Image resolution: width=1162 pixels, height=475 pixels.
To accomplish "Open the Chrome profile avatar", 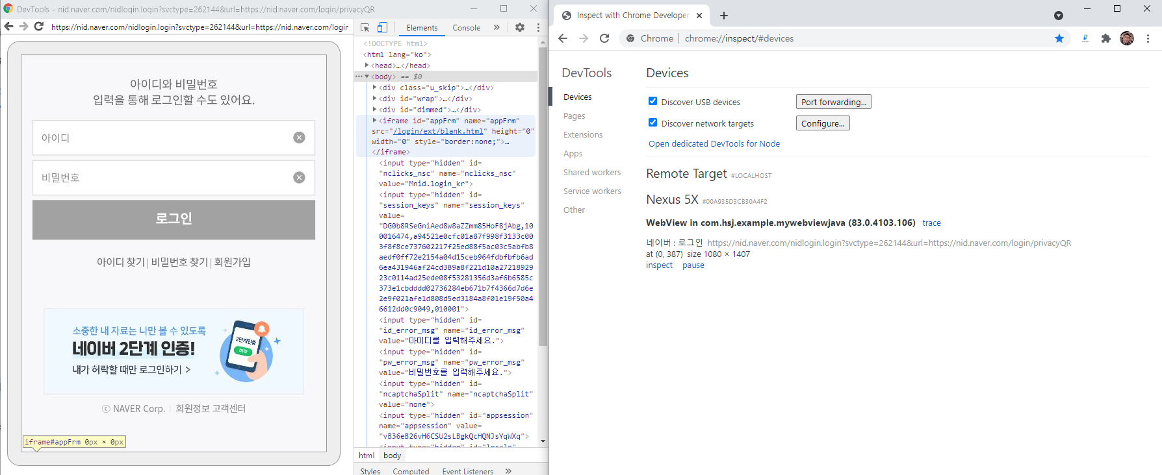I will coord(1127,38).
